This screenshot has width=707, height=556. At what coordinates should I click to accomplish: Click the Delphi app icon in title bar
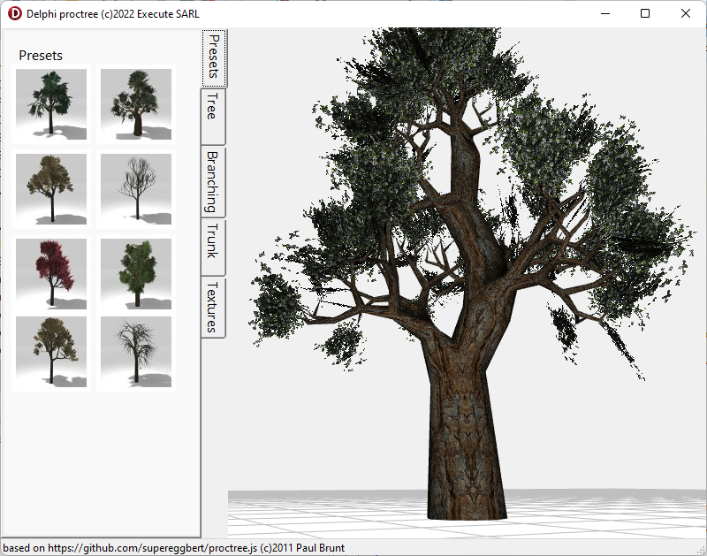tap(14, 13)
